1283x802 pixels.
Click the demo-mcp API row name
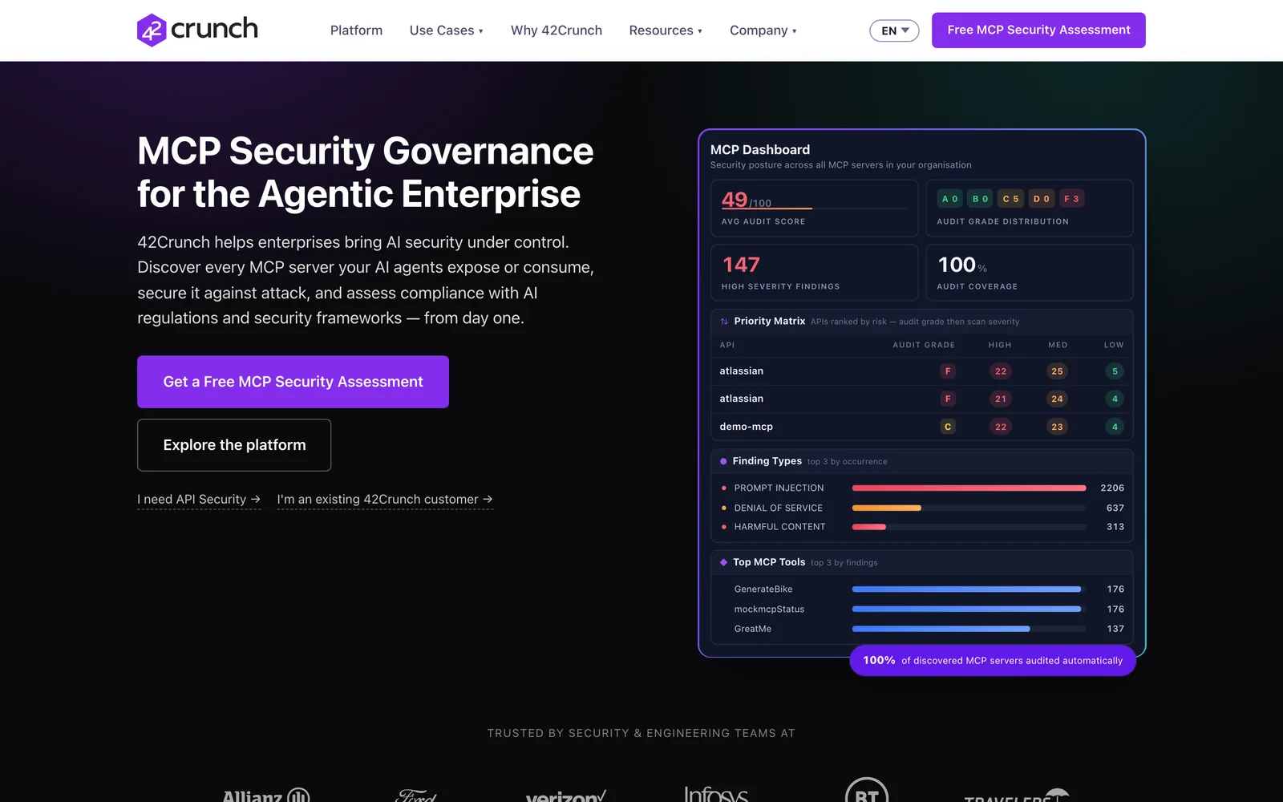[x=747, y=427]
